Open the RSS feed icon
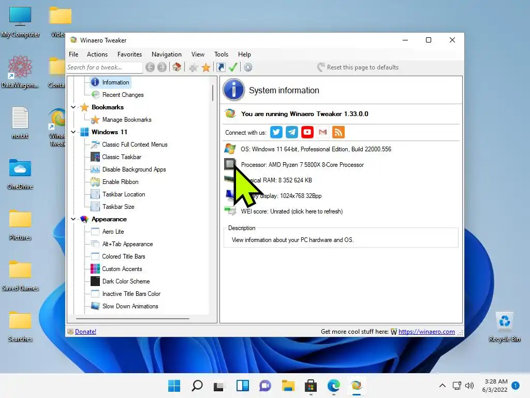 point(338,132)
